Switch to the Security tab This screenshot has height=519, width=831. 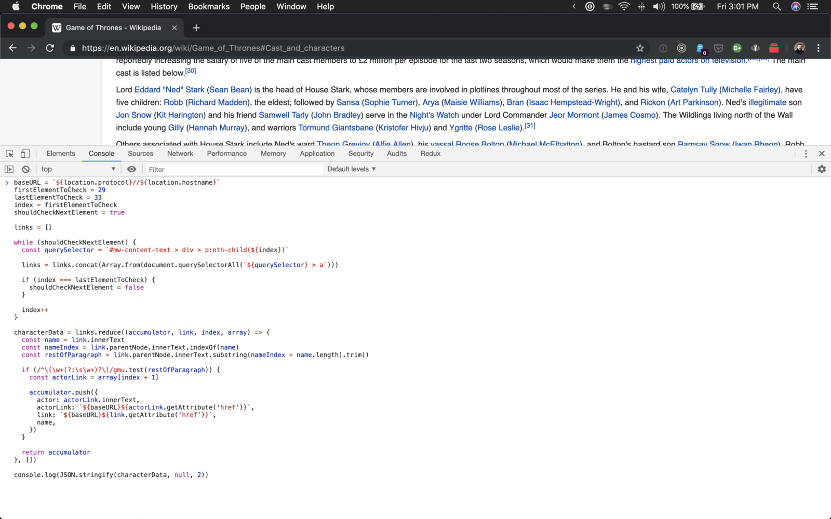pos(361,154)
